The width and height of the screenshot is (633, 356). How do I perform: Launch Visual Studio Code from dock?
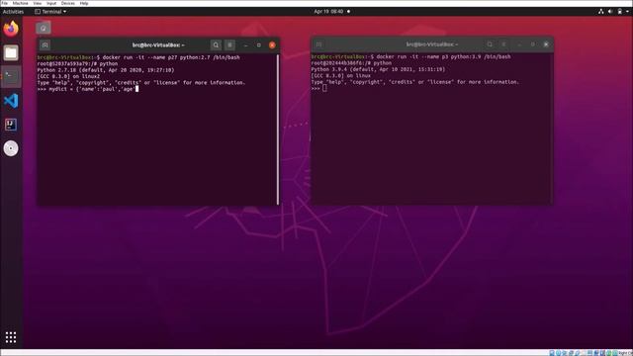point(11,101)
